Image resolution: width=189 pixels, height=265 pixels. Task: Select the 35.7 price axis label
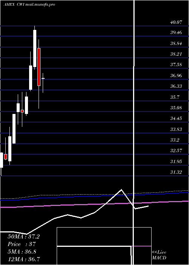pyautogui.click(x=175, y=97)
